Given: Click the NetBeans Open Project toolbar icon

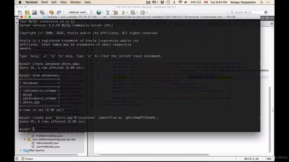Looking at the screenshot, I should tap(34, 12).
